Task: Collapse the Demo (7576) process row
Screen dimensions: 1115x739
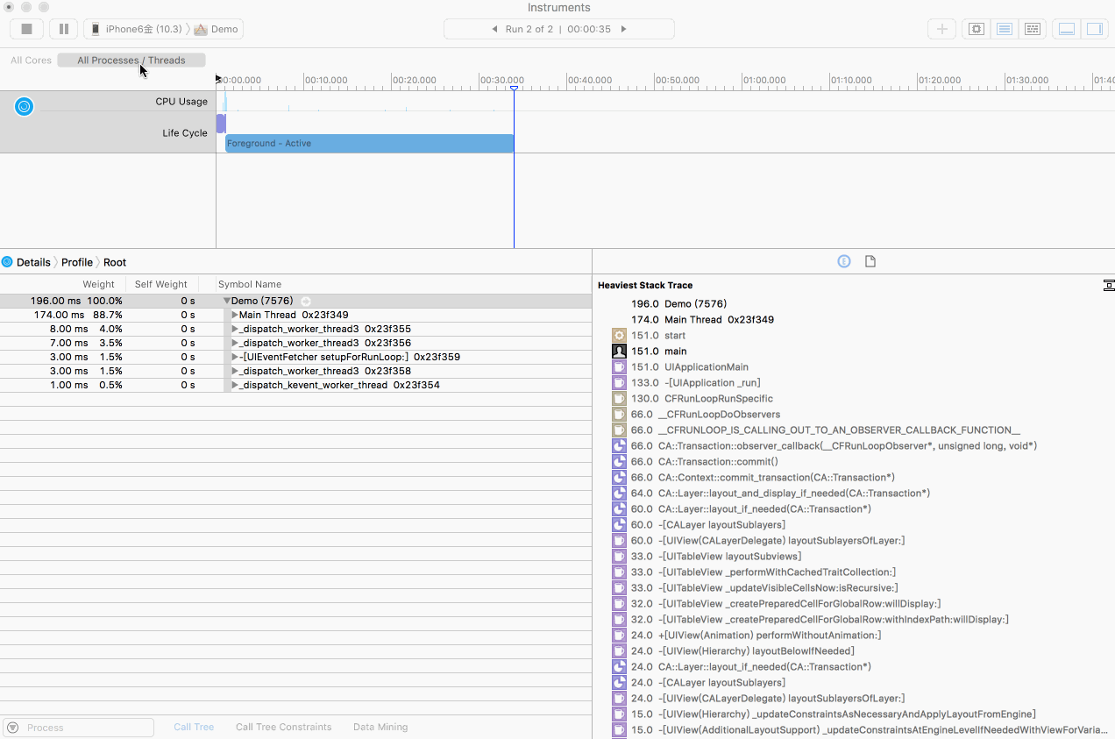Action: (227, 301)
